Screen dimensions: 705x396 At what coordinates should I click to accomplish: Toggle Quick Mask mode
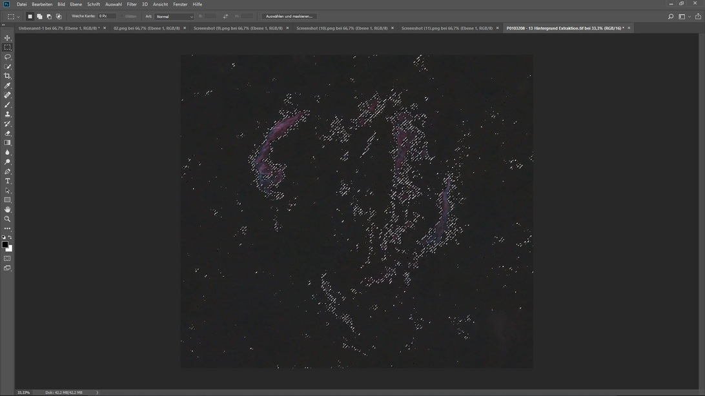click(8, 259)
